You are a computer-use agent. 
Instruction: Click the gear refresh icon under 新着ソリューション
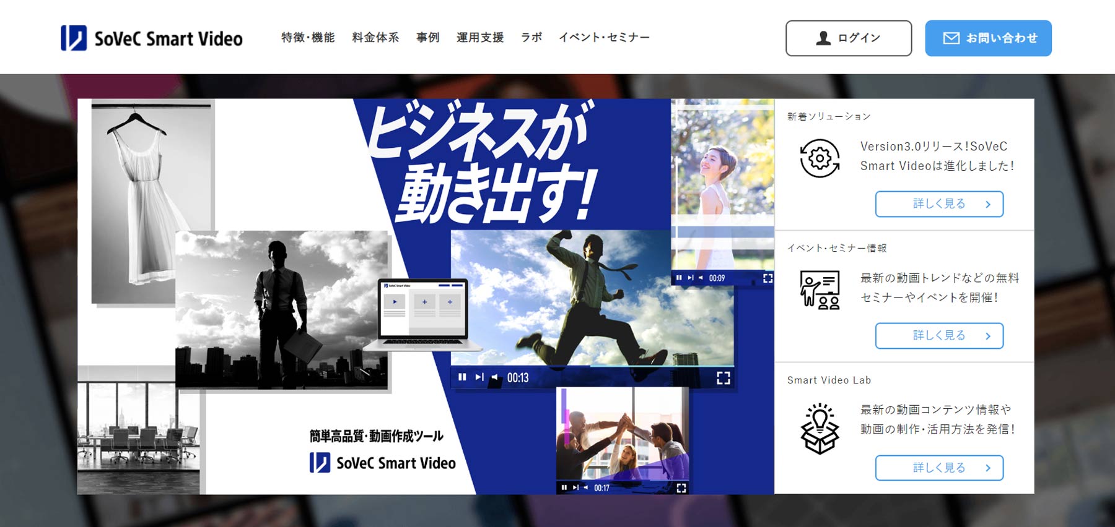coord(820,158)
